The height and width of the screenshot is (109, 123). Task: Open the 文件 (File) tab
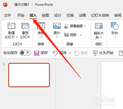(x=7, y=15)
